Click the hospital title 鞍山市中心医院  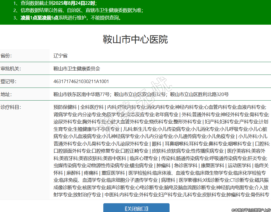tap(135, 40)
